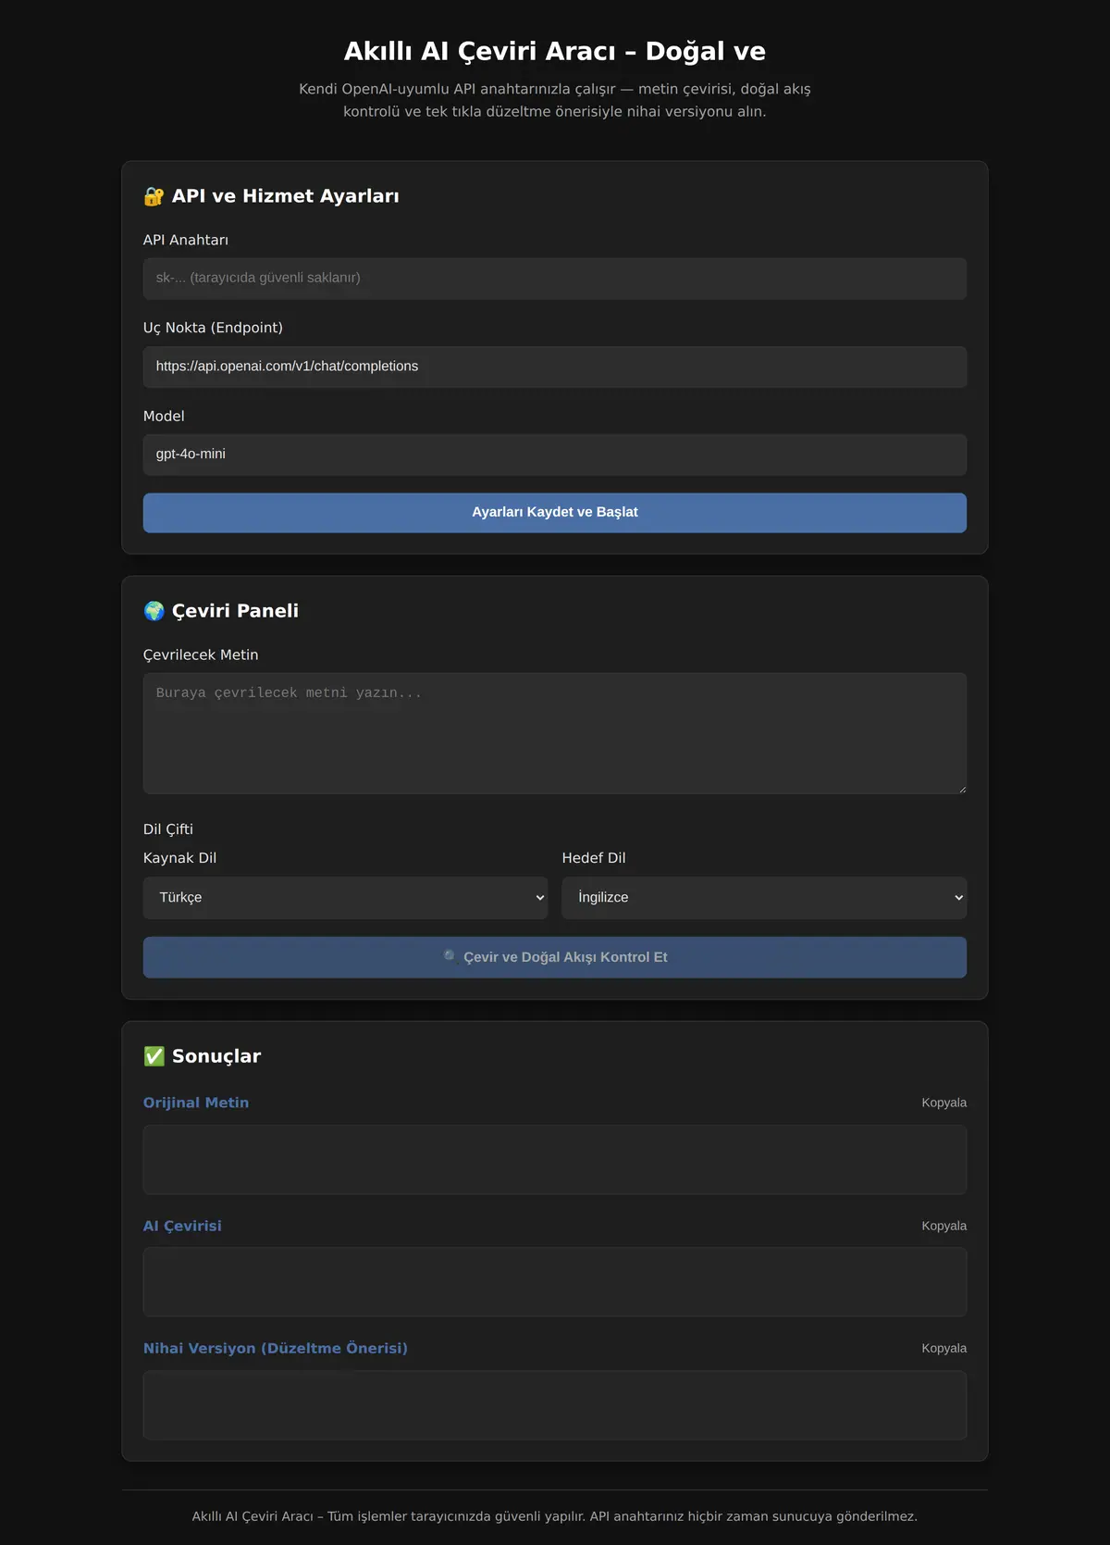Focus the API Anahtarı input field

pyautogui.click(x=555, y=279)
